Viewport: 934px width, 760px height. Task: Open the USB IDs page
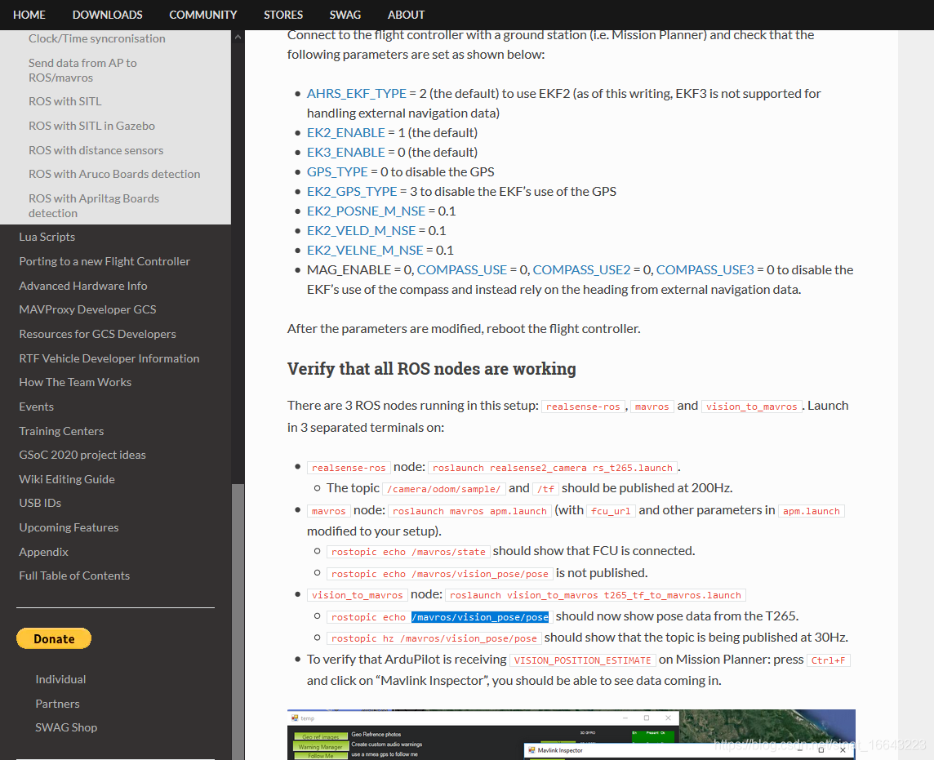pyautogui.click(x=40, y=504)
